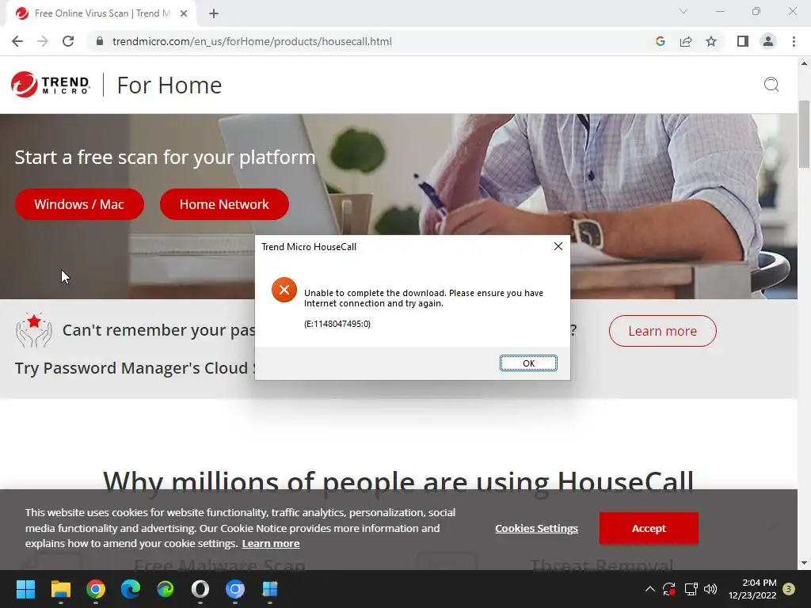811x608 pixels.
Task: Toggle the browser side panel icon
Action: point(743,41)
